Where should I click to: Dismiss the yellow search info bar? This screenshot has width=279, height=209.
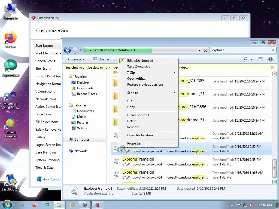272,67
